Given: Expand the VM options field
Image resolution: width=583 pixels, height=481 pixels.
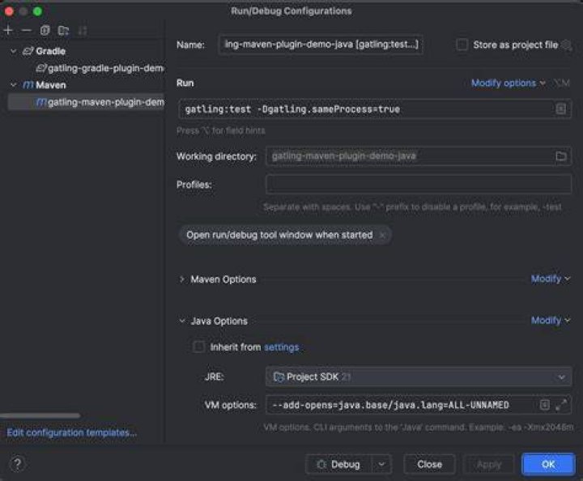Looking at the screenshot, I should pyautogui.click(x=561, y=405).
